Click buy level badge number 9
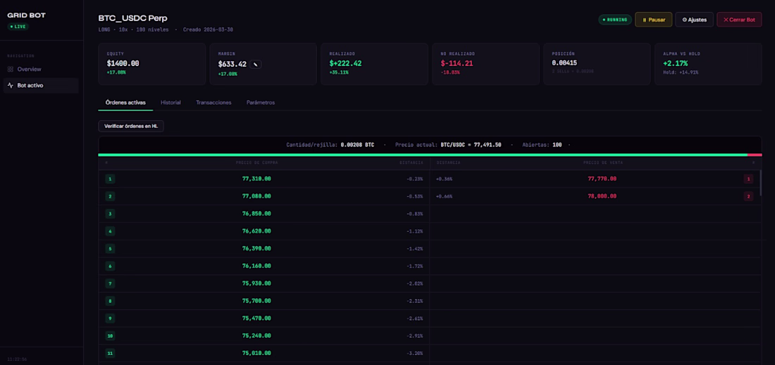775x365 pixels. 110,318
